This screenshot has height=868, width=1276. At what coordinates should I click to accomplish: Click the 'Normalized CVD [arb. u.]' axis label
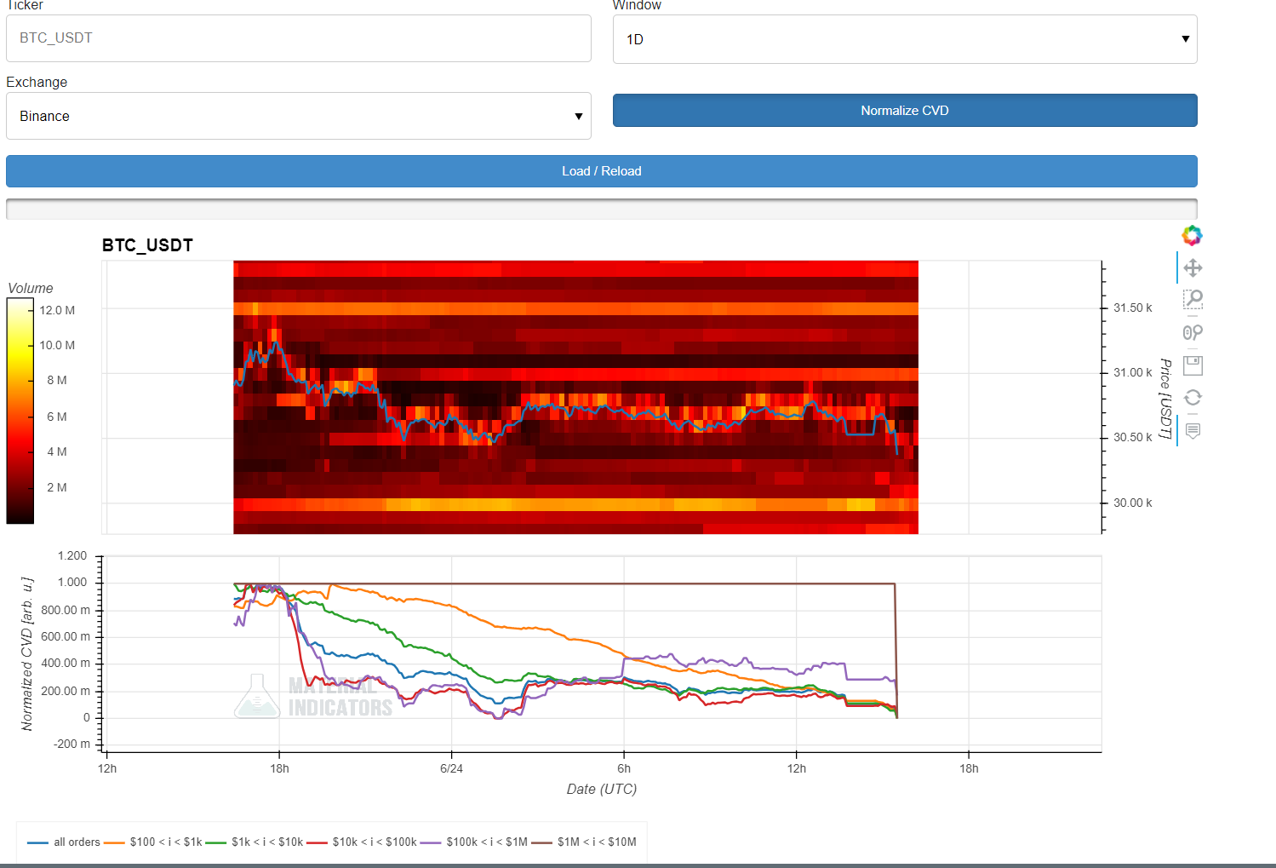point(27,653)
